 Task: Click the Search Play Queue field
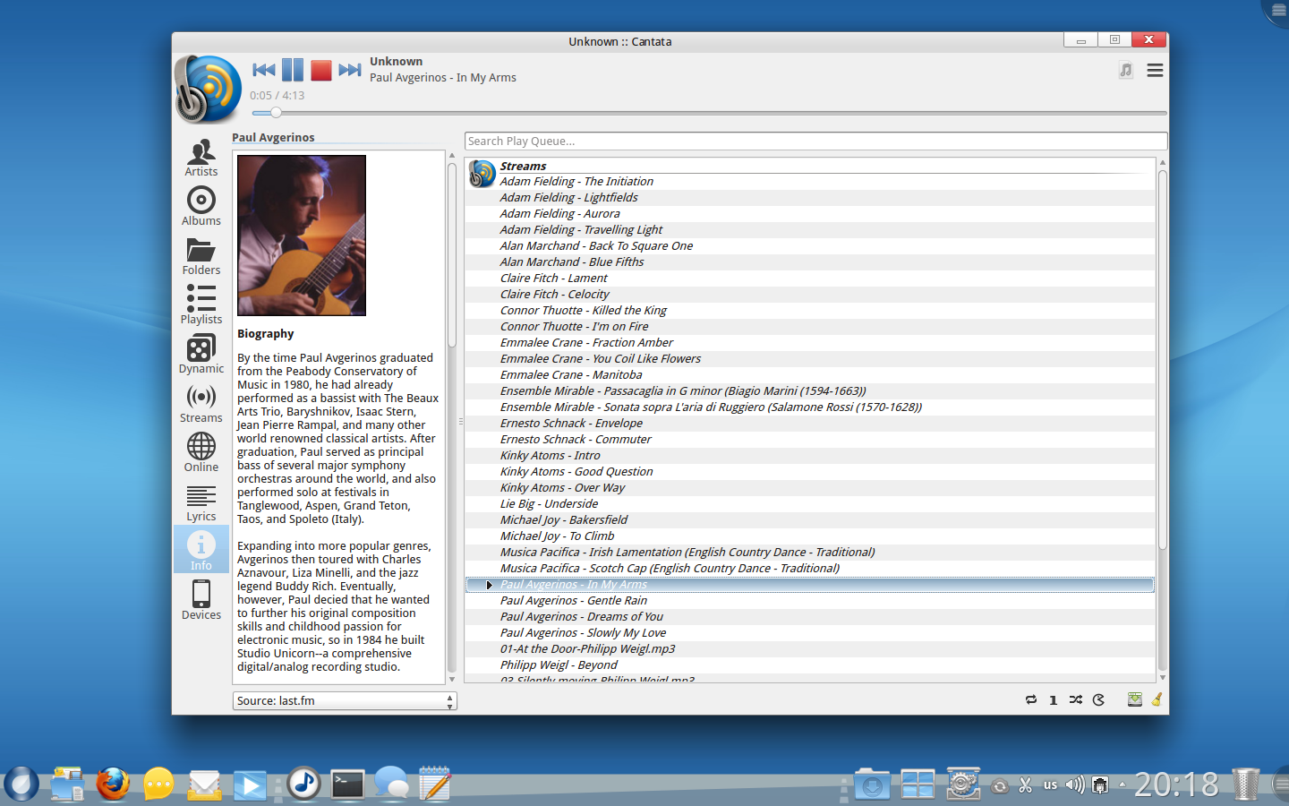pos(815,141)
